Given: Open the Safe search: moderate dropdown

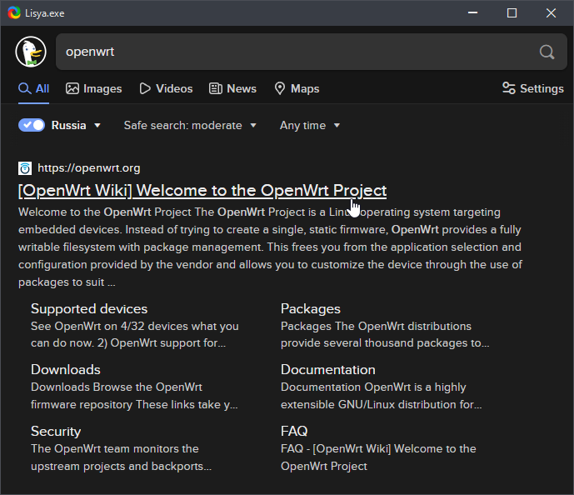Looking at the screenshot, I should pyautogui.click(x=190, y=125).
